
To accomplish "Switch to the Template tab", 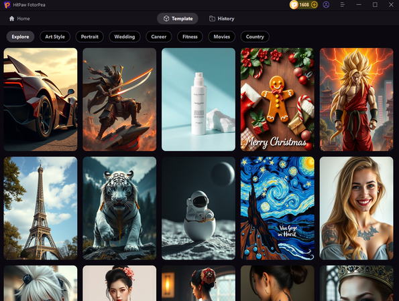I will click(178, 19).
